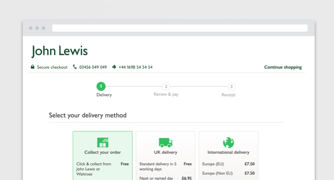The width and height of the screenshot is (334, 180).
Task: Click the Free price under Collect your order
Action: (x=125, y=164)
